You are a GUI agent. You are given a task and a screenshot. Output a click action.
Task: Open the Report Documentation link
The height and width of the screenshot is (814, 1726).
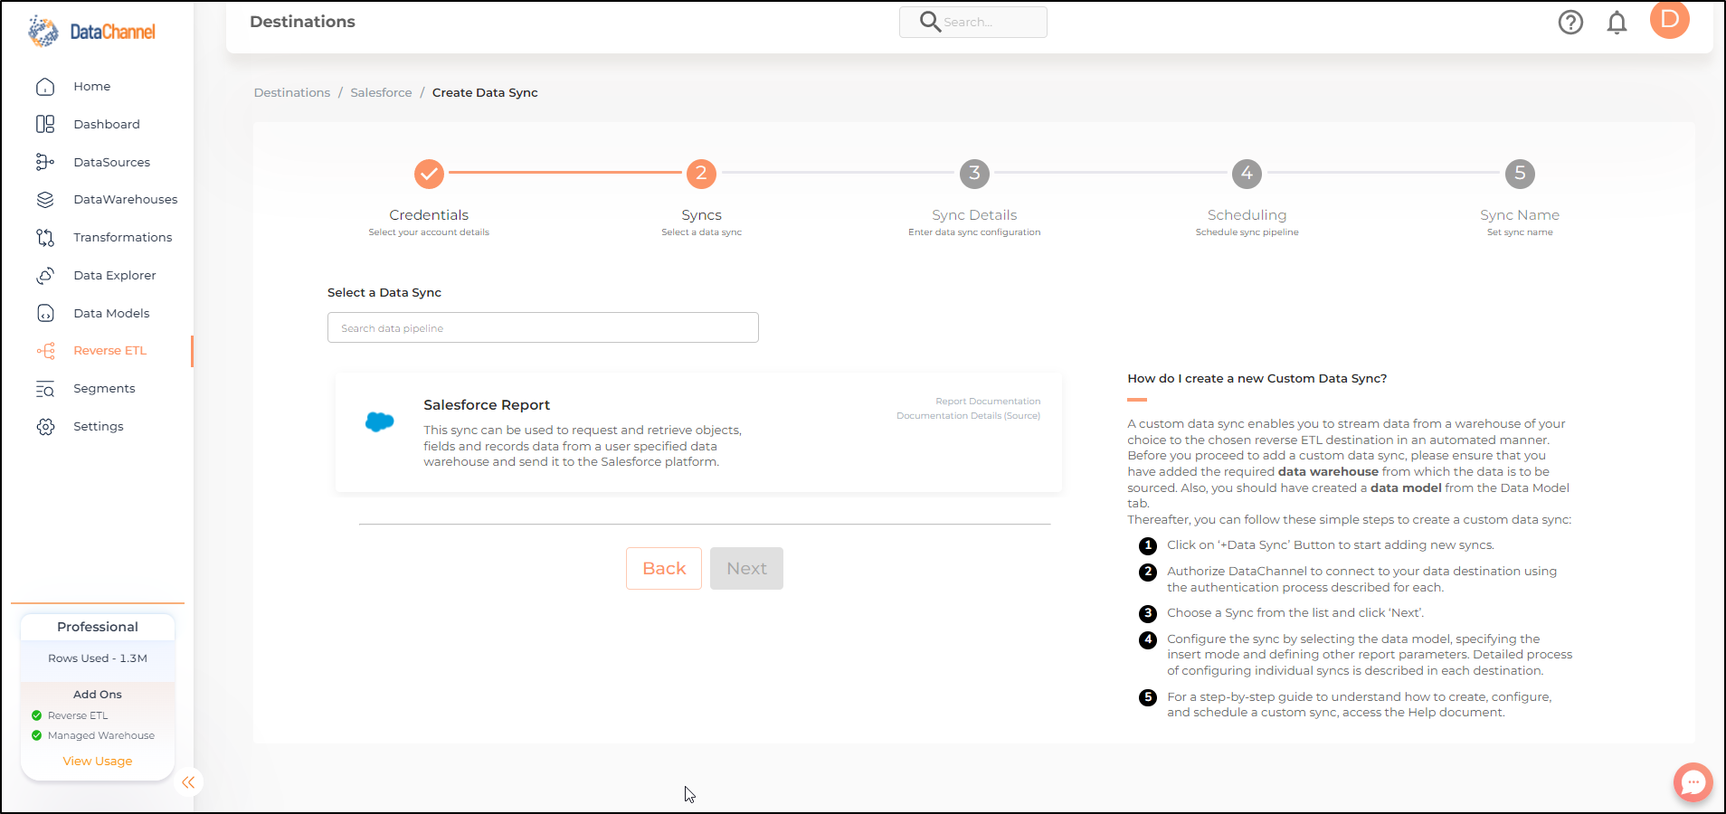(x=988, y=402)
